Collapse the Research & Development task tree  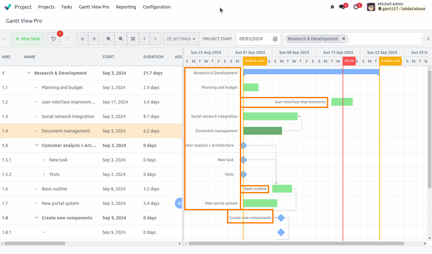29,73
